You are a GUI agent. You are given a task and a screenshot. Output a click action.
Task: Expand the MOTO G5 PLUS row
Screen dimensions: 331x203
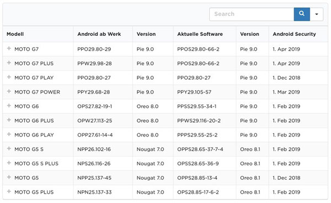click(x=9, y=191)
